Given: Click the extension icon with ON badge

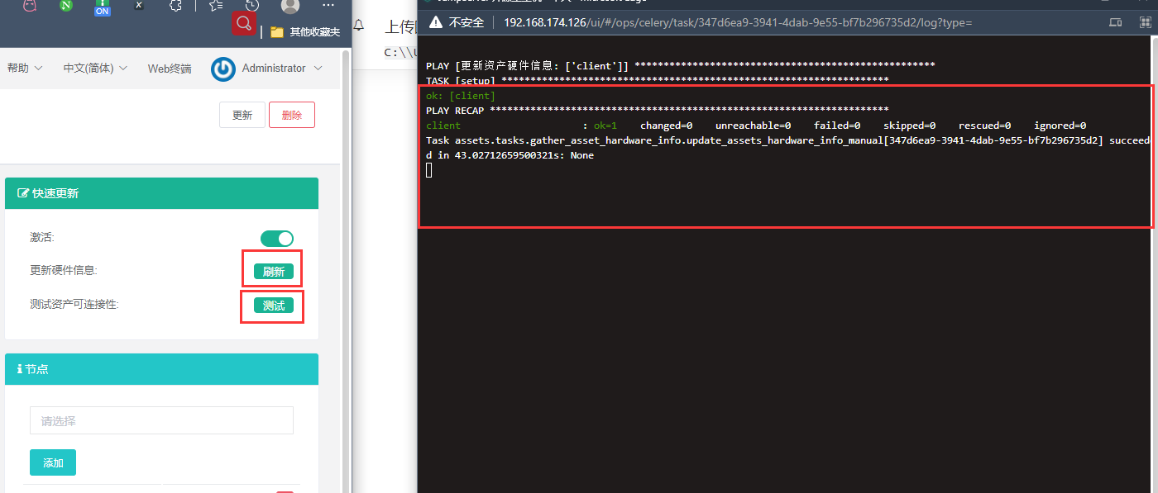Looking at the screenshot, I should coord(103,7).
